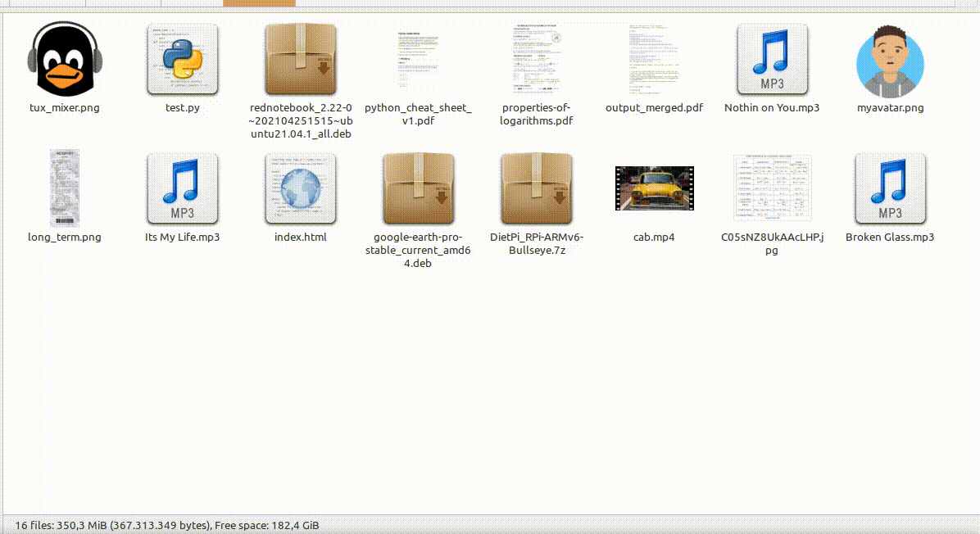
Task: Select the myavatar.png profile picture
Action: point(890,59)
